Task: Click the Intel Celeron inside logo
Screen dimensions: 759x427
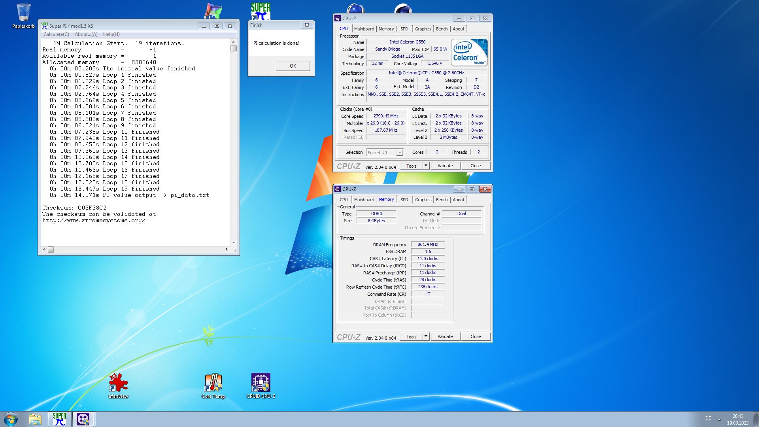Action: click(469, 52)
